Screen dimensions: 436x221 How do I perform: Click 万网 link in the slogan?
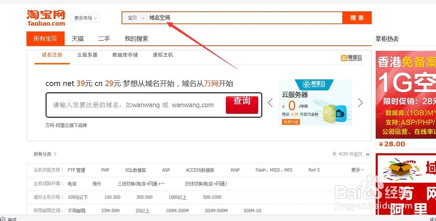coord(211,84)
